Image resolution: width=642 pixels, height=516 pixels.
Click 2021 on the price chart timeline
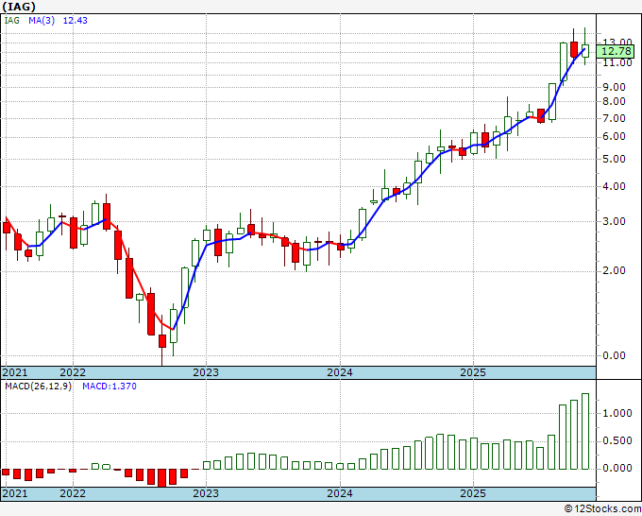click(15, 372)
